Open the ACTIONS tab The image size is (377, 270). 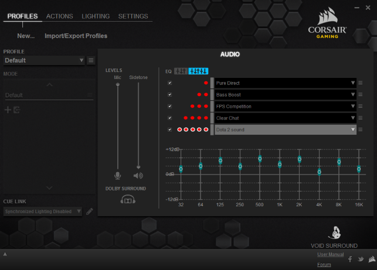[60, 16]
